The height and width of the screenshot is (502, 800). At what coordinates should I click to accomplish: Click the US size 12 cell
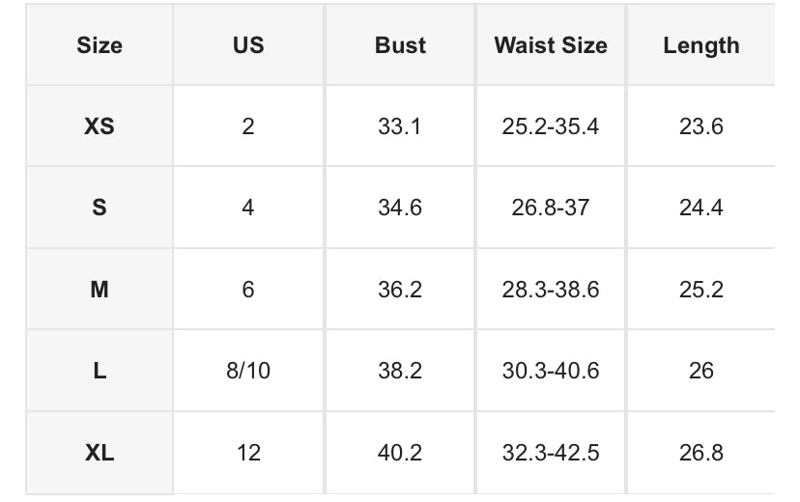click(x=248, y=452)
